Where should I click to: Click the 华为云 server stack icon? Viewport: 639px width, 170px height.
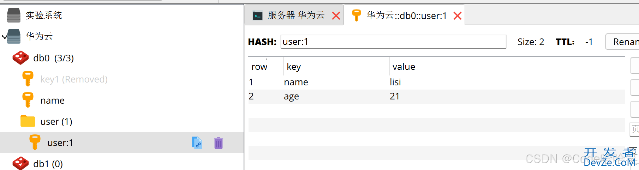point(14,36)
